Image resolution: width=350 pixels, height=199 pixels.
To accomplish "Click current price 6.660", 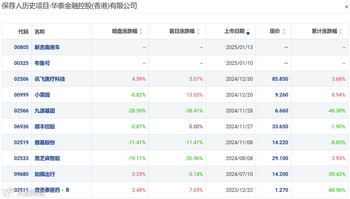I will pyautogui.click(x=282, y=110).
